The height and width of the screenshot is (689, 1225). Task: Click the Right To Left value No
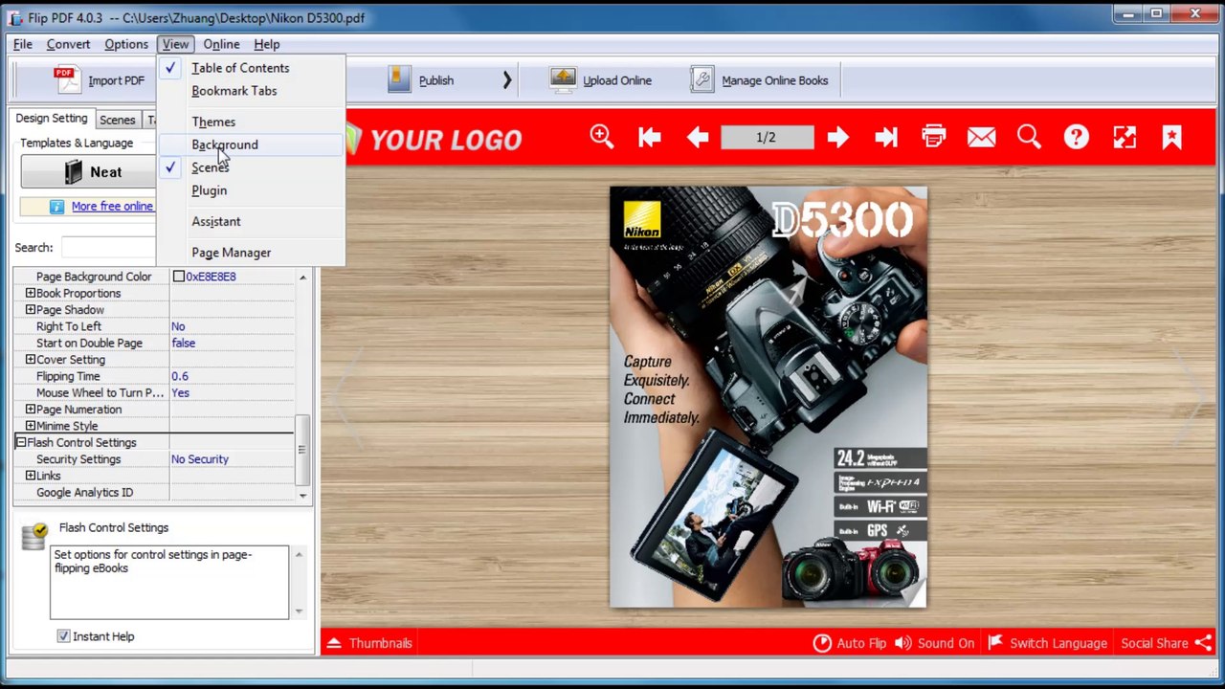[x=178, y=326]
